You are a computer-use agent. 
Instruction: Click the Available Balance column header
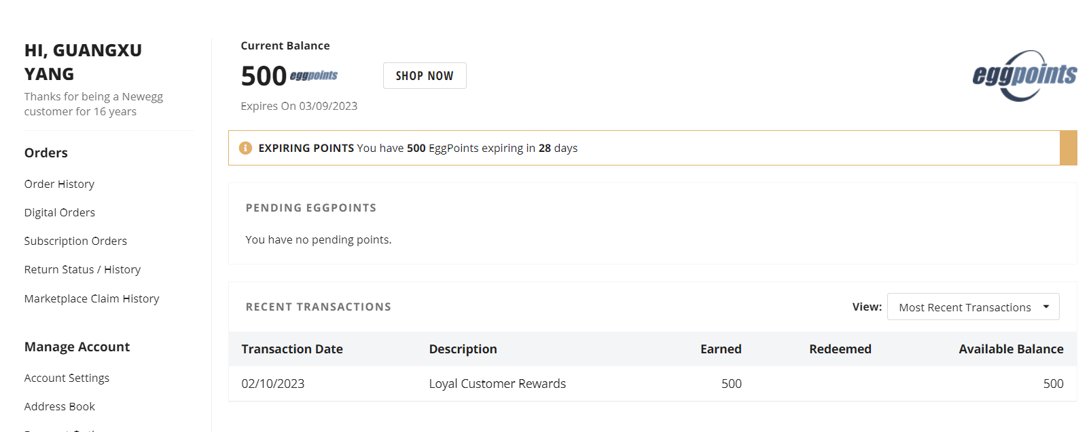(1011, 349)
